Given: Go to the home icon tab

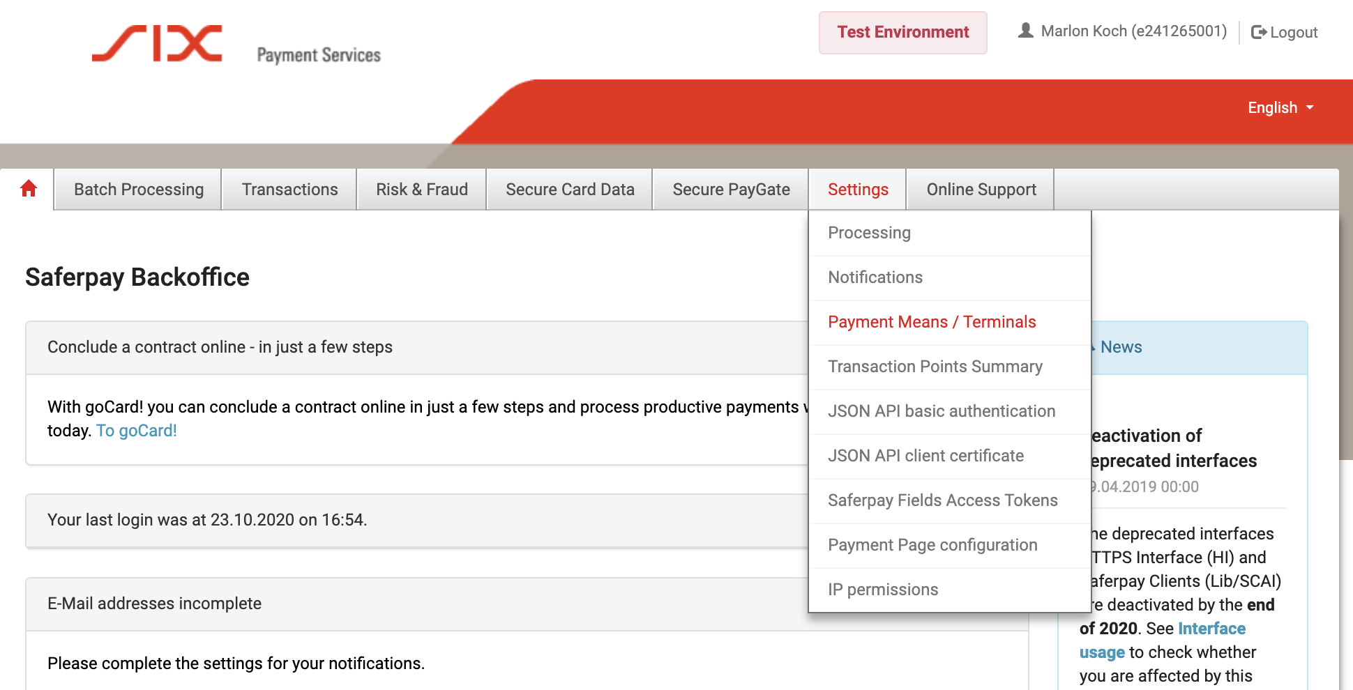Looking at the screenshot, I should 29,189.
